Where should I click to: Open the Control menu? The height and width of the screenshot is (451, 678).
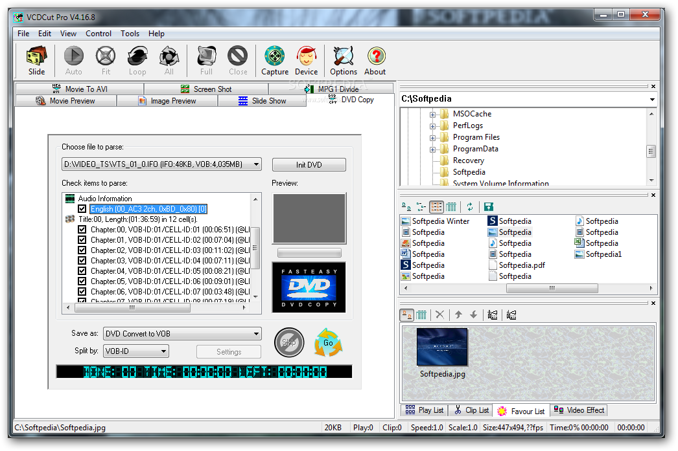point(98,34)
